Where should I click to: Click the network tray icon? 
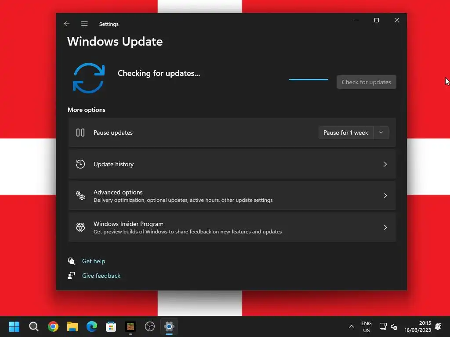pyautogui.click(x=383, y=326)
